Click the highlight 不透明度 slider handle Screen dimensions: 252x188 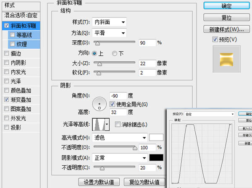click(135, 148)
